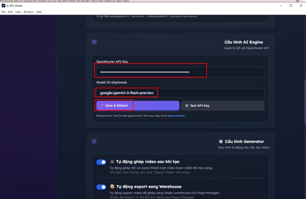Click the icon inside Test API Key button
This screenshot has width=306, height=199.
click(187, 106)
